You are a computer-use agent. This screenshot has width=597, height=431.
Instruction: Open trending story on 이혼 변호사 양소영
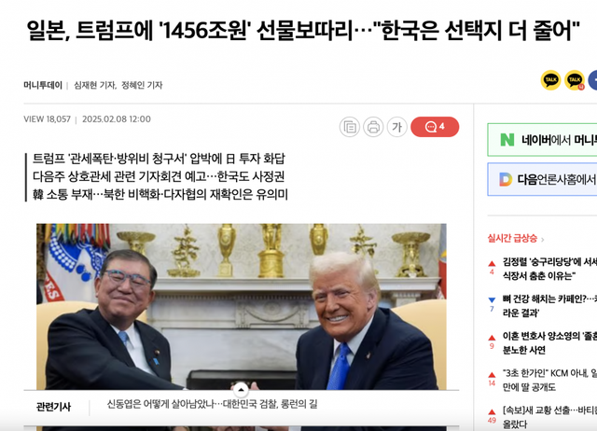point(549,342)
